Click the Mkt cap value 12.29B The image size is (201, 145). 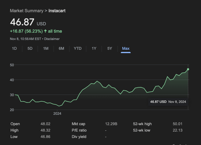(111, 124)
